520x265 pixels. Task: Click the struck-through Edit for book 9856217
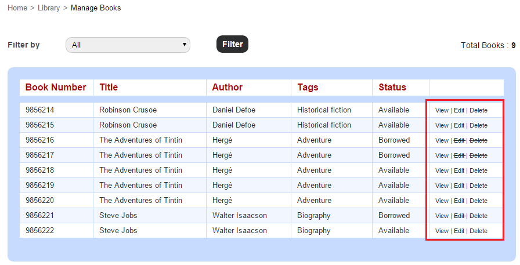coord(459,155)
